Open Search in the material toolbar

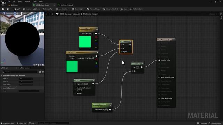27,9
